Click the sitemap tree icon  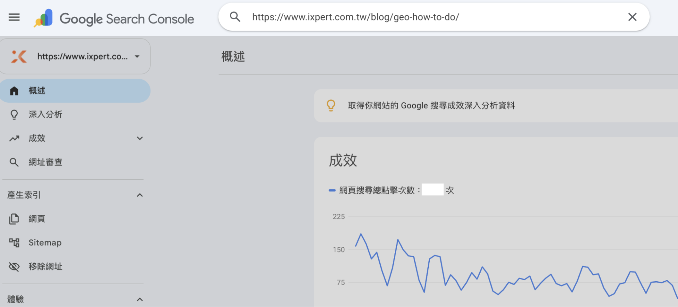pyautogui.click(x=14, y=243)
